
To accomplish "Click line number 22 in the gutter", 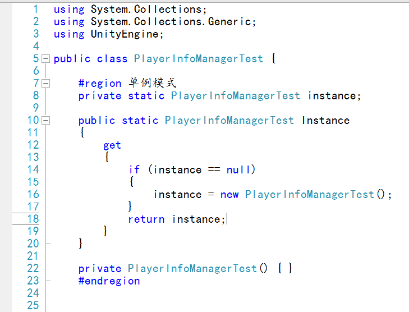I will pos(33,268).
